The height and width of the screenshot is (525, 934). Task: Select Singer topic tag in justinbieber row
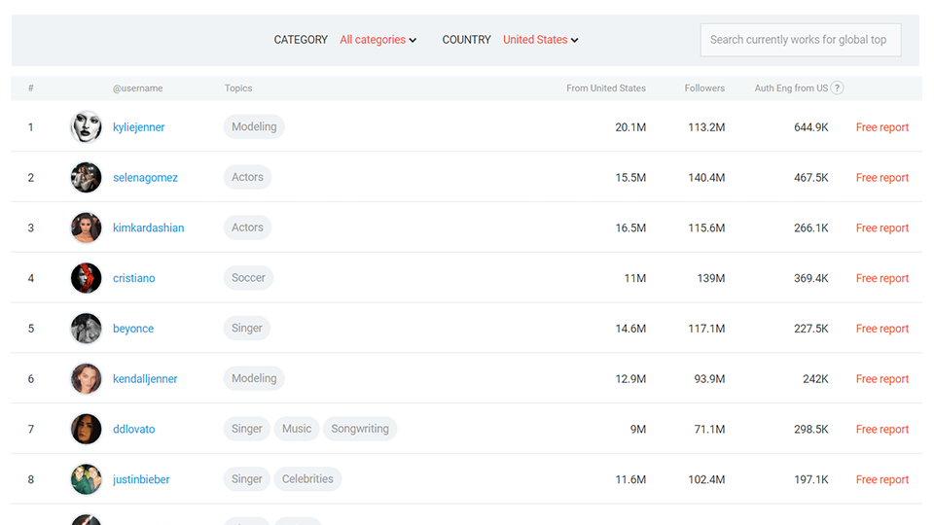point(246,478)
